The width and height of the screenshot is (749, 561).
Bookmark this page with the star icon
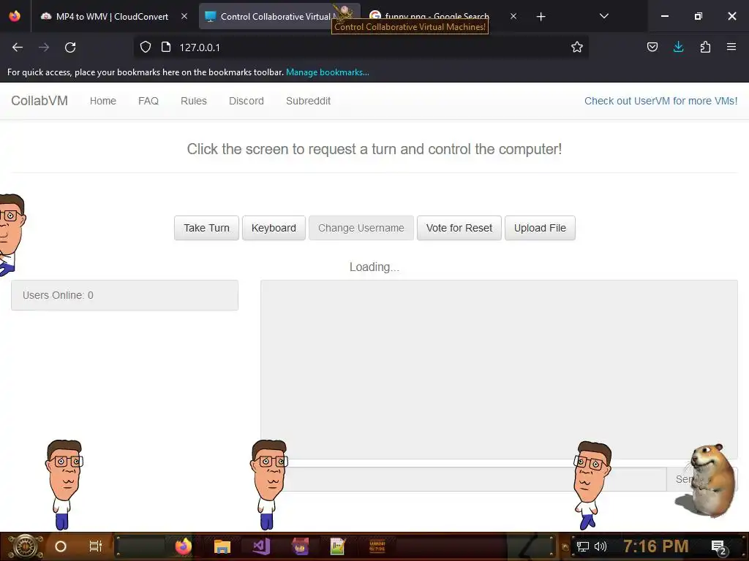pyautogui.click(x=576, y=47)
